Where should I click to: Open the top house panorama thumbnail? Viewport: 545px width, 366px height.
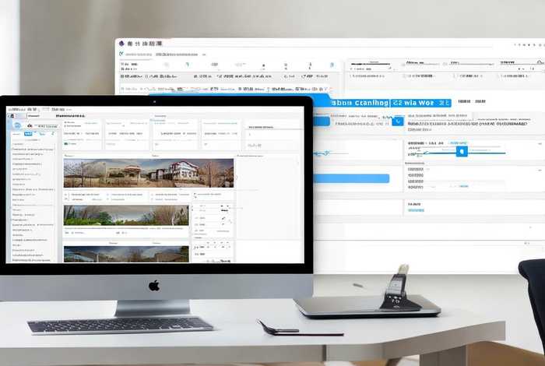pyautogui.click(x=148, y=173)
